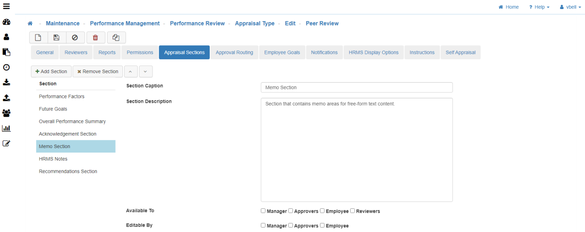Screen dimensions: 585x232
Task: Open the hamburger menu icon
Action: (x=6, y=7)
